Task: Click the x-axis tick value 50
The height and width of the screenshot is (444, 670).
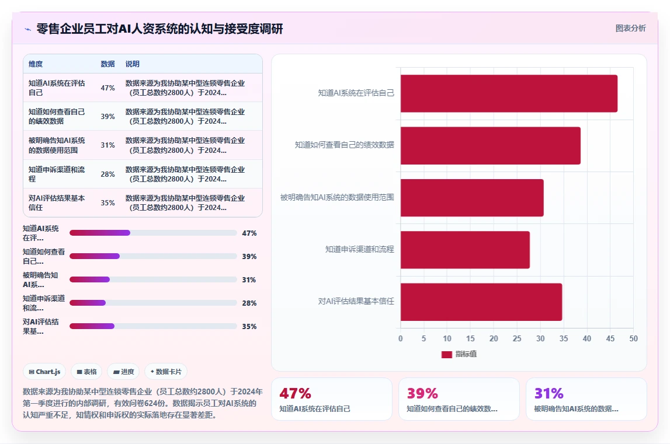Action: pos(633,338)
